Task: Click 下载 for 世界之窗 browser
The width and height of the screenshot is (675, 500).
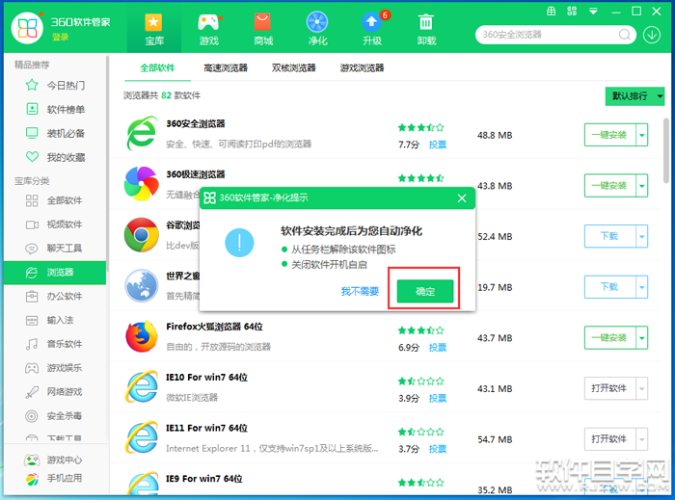Action: (609, 287)
